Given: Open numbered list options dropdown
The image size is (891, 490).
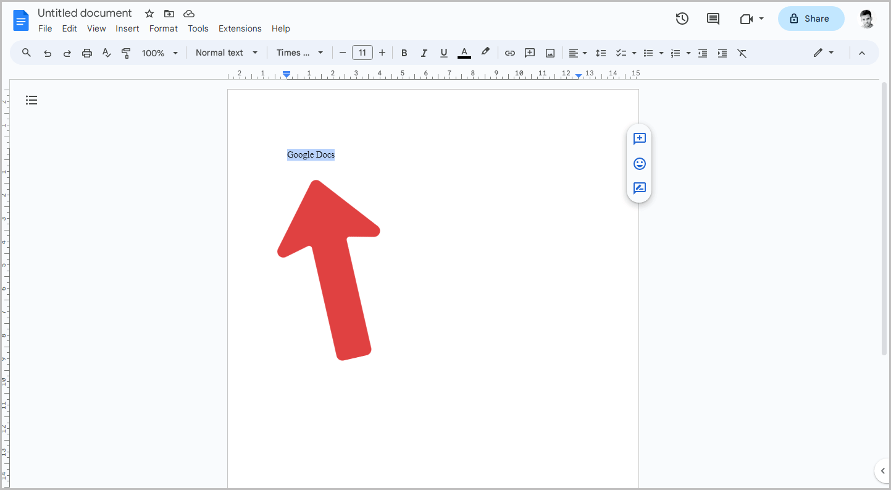Looking at the screenshot, I should [x=688, y=53].
